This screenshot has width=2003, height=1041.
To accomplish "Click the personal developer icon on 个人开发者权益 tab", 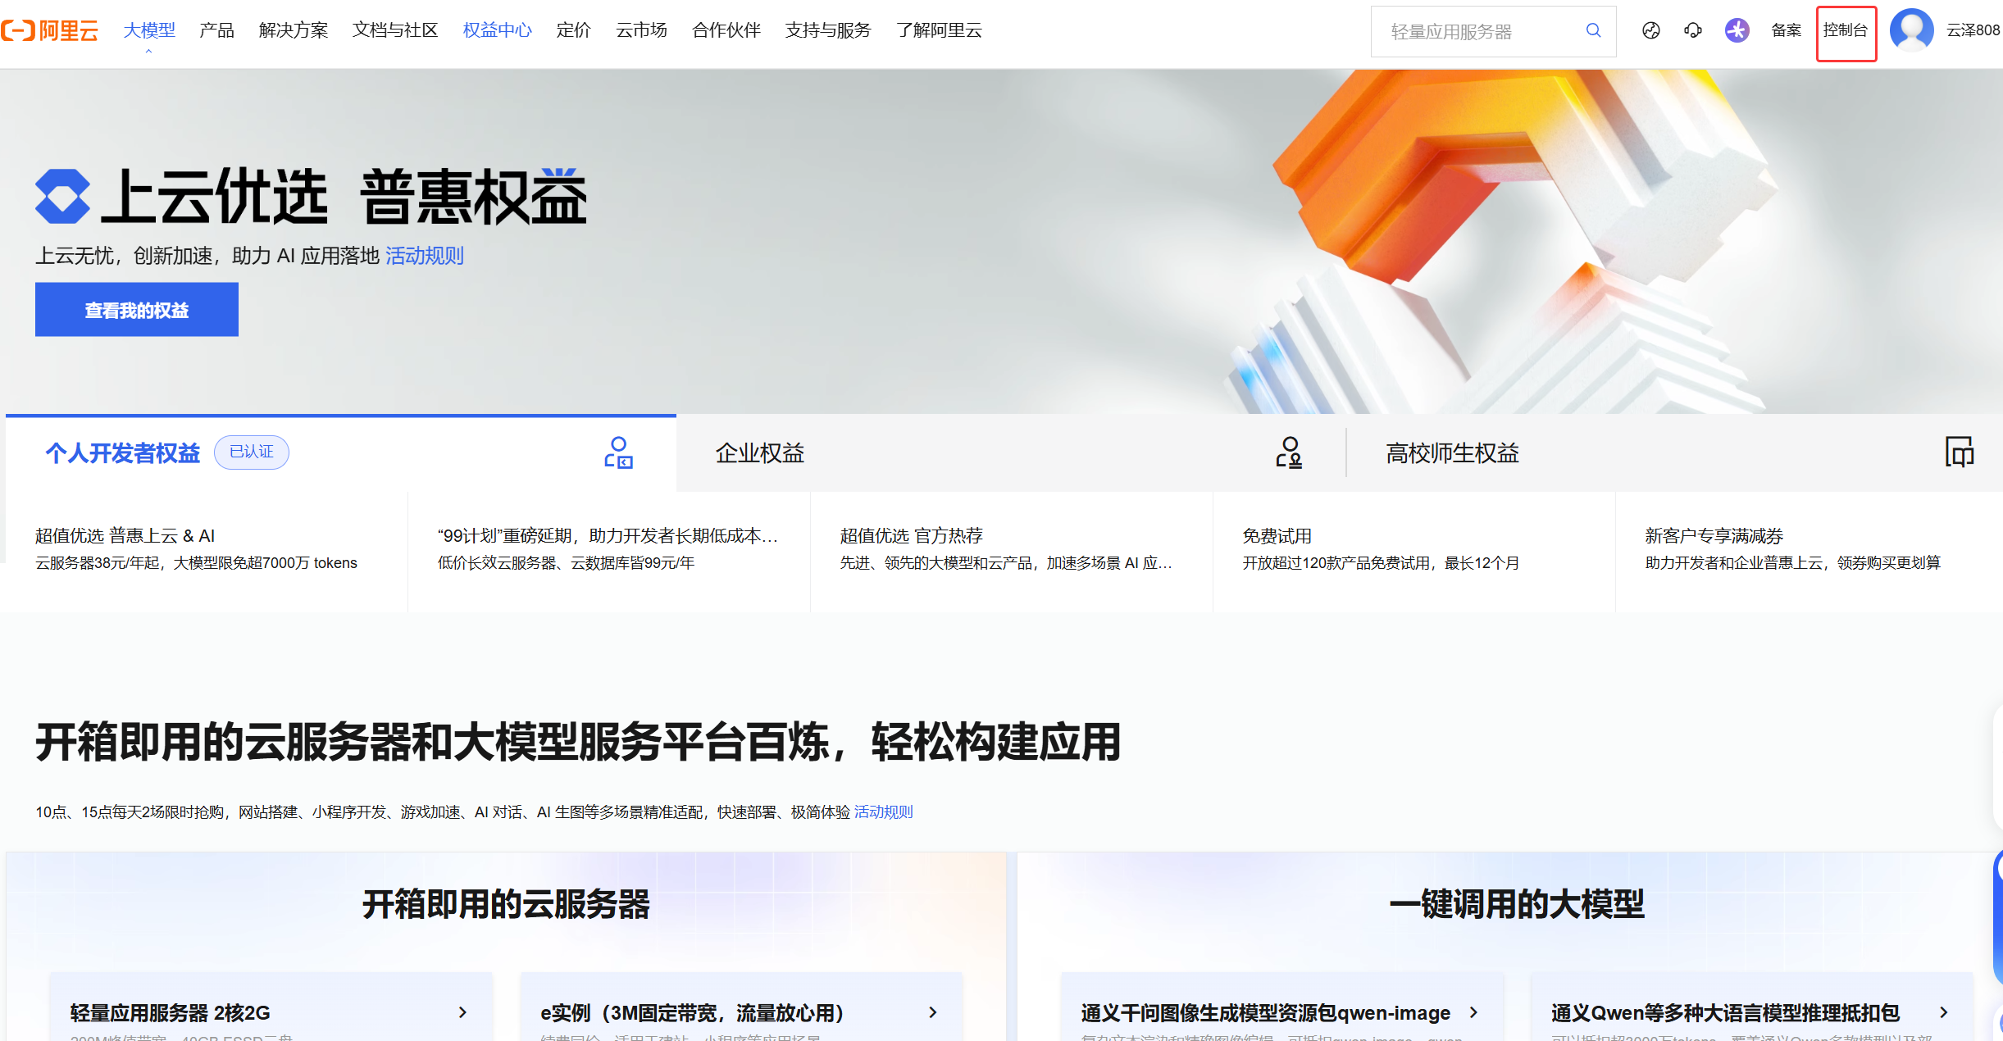I will (x=619, y=452).
